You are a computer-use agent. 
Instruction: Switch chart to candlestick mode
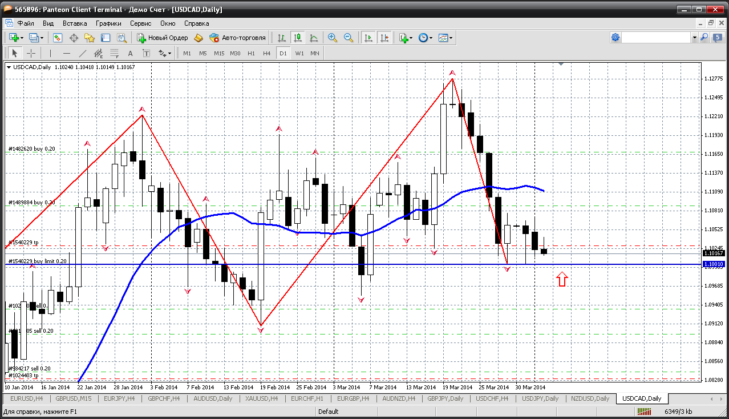(297, 38)
